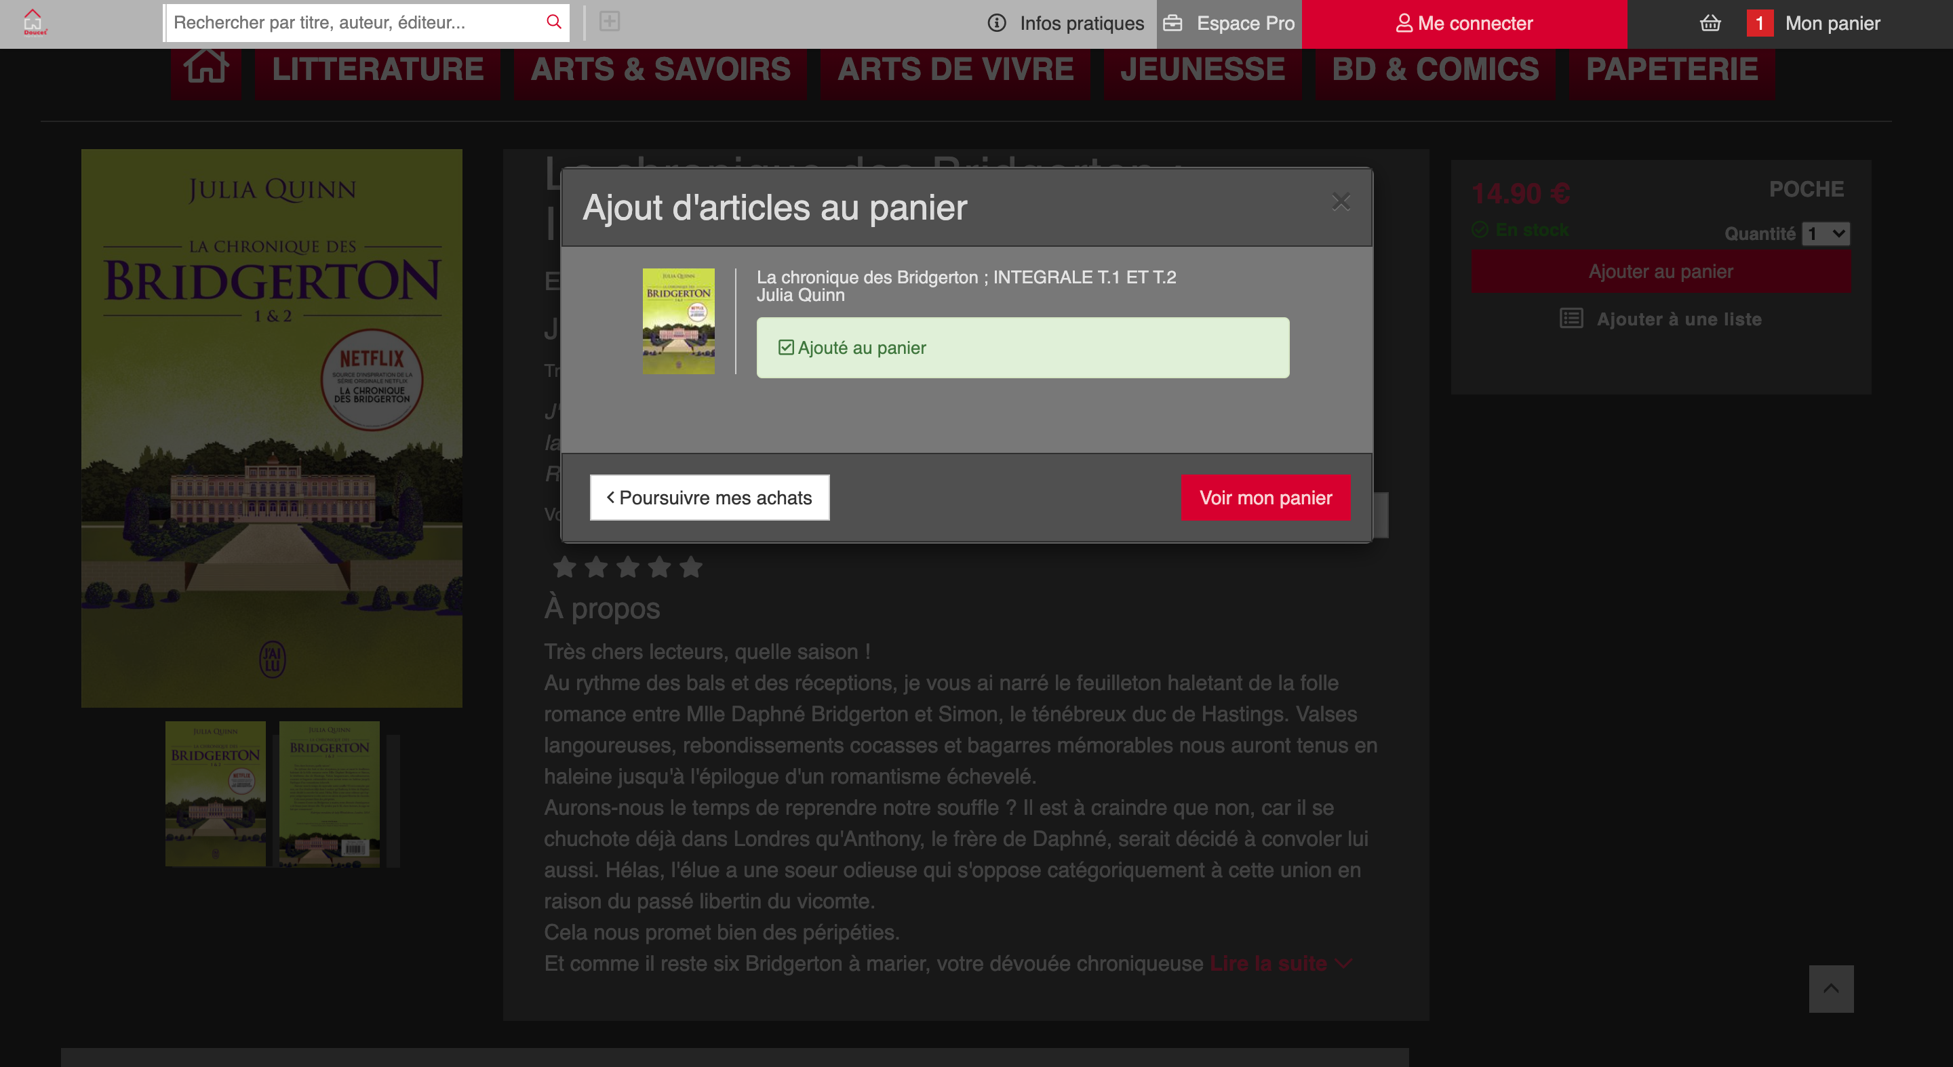Close the cart dialog with the X
This screenshot has width=1953, height=1067.
click(1341, 201)
